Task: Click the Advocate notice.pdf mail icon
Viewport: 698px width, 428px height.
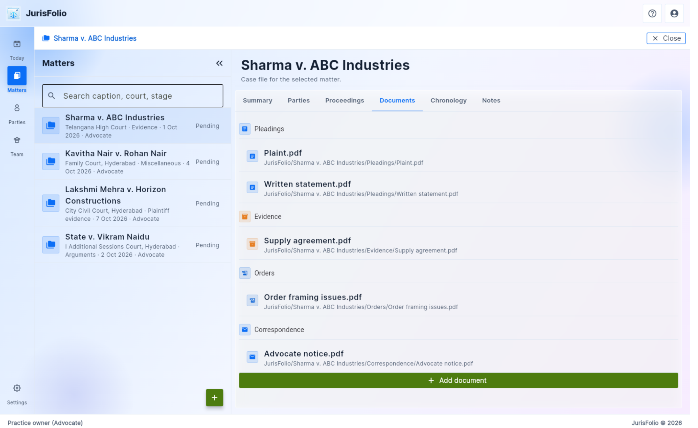Action: (252, 357)
